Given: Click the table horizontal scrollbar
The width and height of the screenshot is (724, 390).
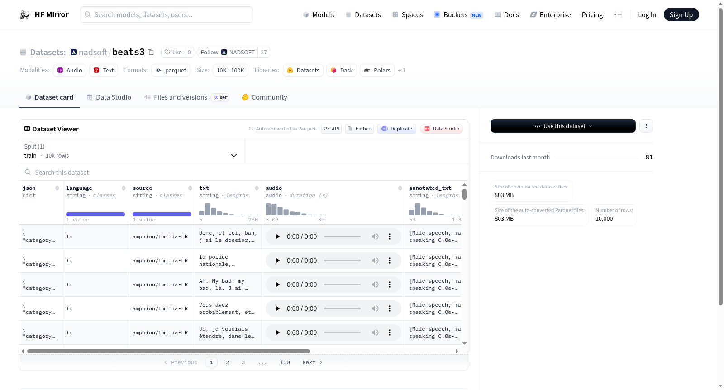Looking at the screenshot, I should coord(168,351).
